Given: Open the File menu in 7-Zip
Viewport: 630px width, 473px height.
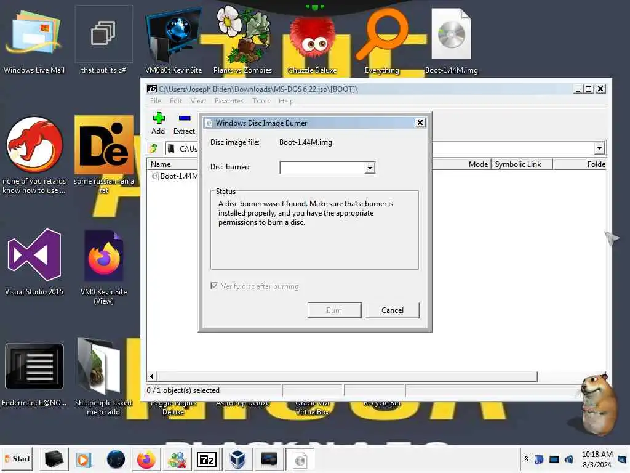Looking at the screenshot, I should [156, 101].
